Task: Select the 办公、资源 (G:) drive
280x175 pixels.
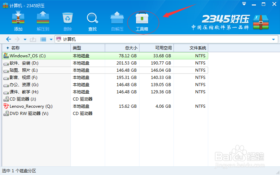Action: click(105, 85)
